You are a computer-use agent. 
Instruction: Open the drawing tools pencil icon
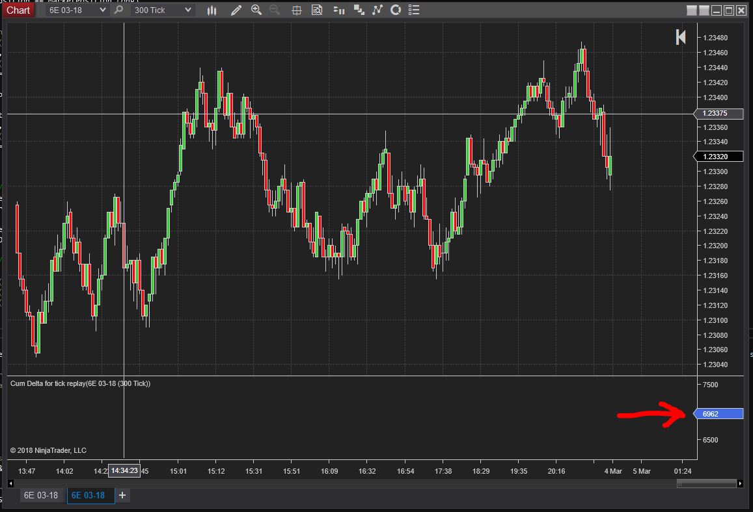pyautogui.click(x=236, y=10)
